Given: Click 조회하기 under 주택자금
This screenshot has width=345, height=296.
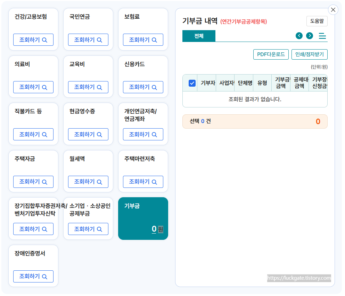Looking at the screenshot, I should (33, 182).
